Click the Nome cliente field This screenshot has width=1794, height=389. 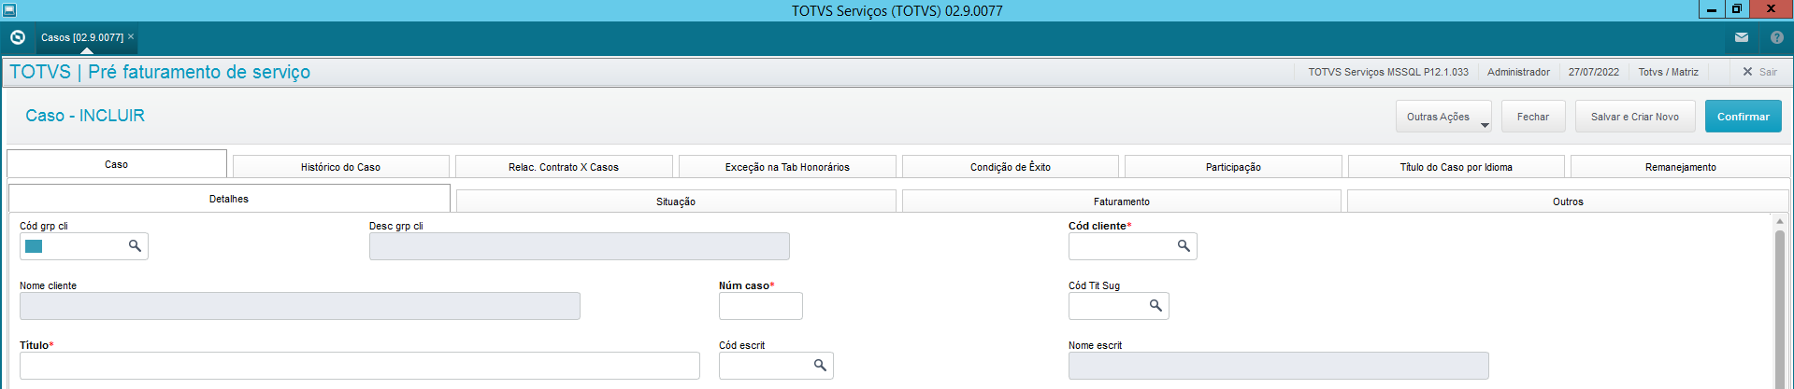(x=299, y=306)
